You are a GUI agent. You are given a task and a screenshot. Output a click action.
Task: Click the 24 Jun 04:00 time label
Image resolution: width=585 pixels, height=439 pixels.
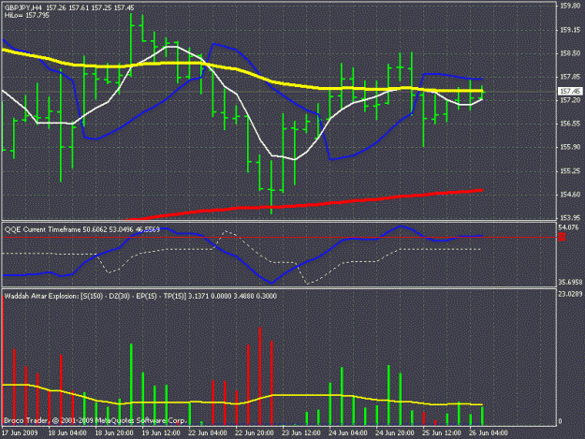[x=348, y=432]
